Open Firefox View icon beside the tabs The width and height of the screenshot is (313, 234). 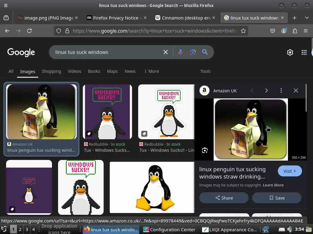click(6, 18)
